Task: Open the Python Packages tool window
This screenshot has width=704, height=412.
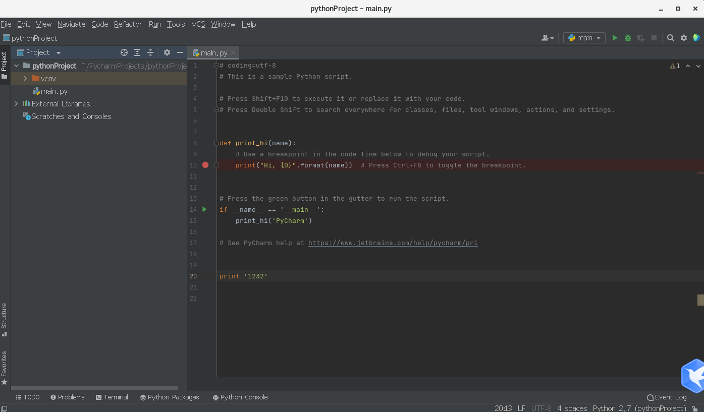Action: [170, 397]
